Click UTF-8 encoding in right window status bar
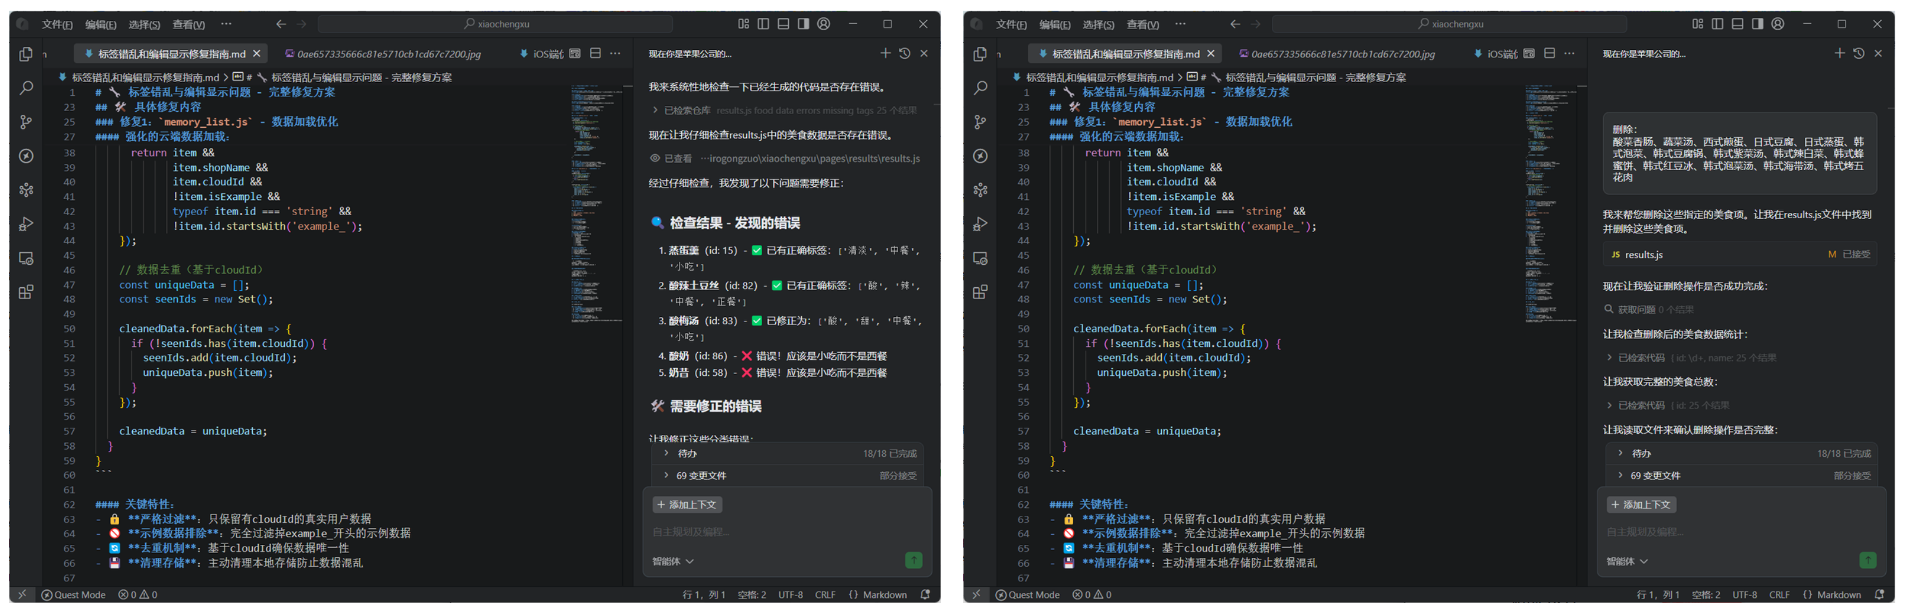Image resolution: width=1906 pixels, height=612 pixels. pyautogui.click(x=1744, y=594)
